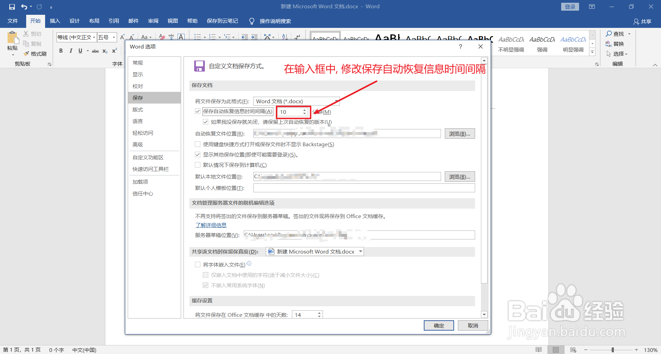
Task: Open clipboard group dialog launcher
Action: (x=50, y=64)
